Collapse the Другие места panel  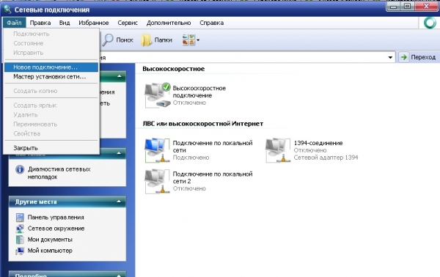(x=119, y=202)
